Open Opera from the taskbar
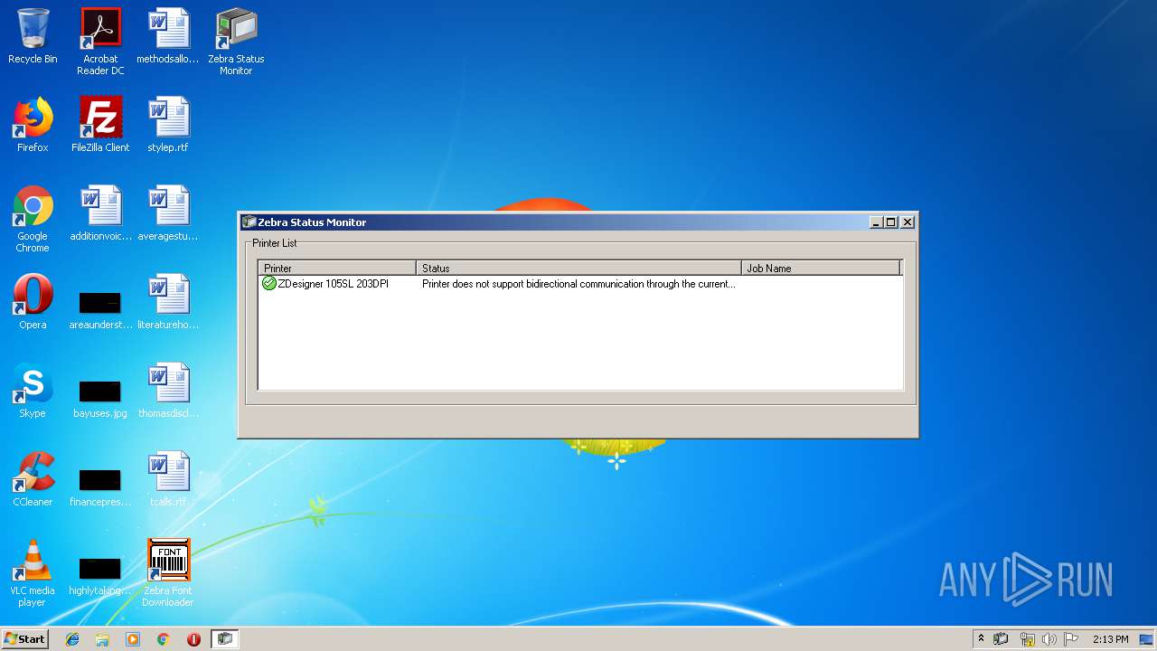 point(193,639)
